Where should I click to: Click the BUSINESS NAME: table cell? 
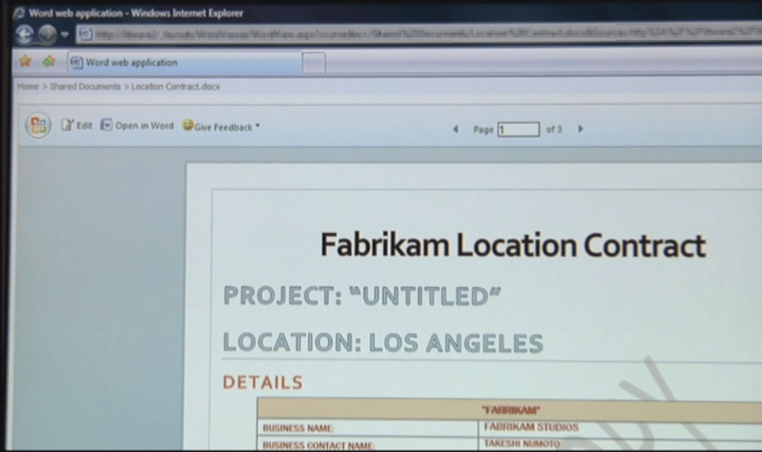coord(368,428)
